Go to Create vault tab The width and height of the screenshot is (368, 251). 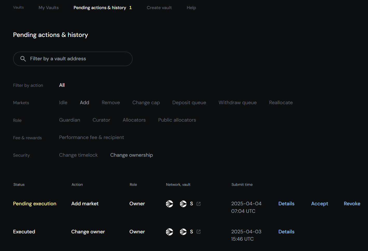(159, 8)
